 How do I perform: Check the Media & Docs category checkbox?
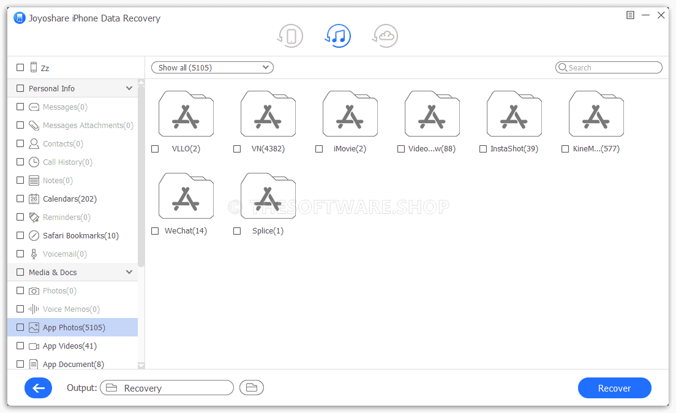[20, 272]
